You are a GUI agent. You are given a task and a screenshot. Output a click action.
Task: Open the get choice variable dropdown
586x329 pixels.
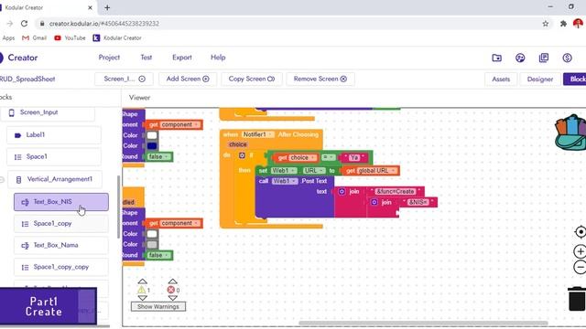coord(302,158)
